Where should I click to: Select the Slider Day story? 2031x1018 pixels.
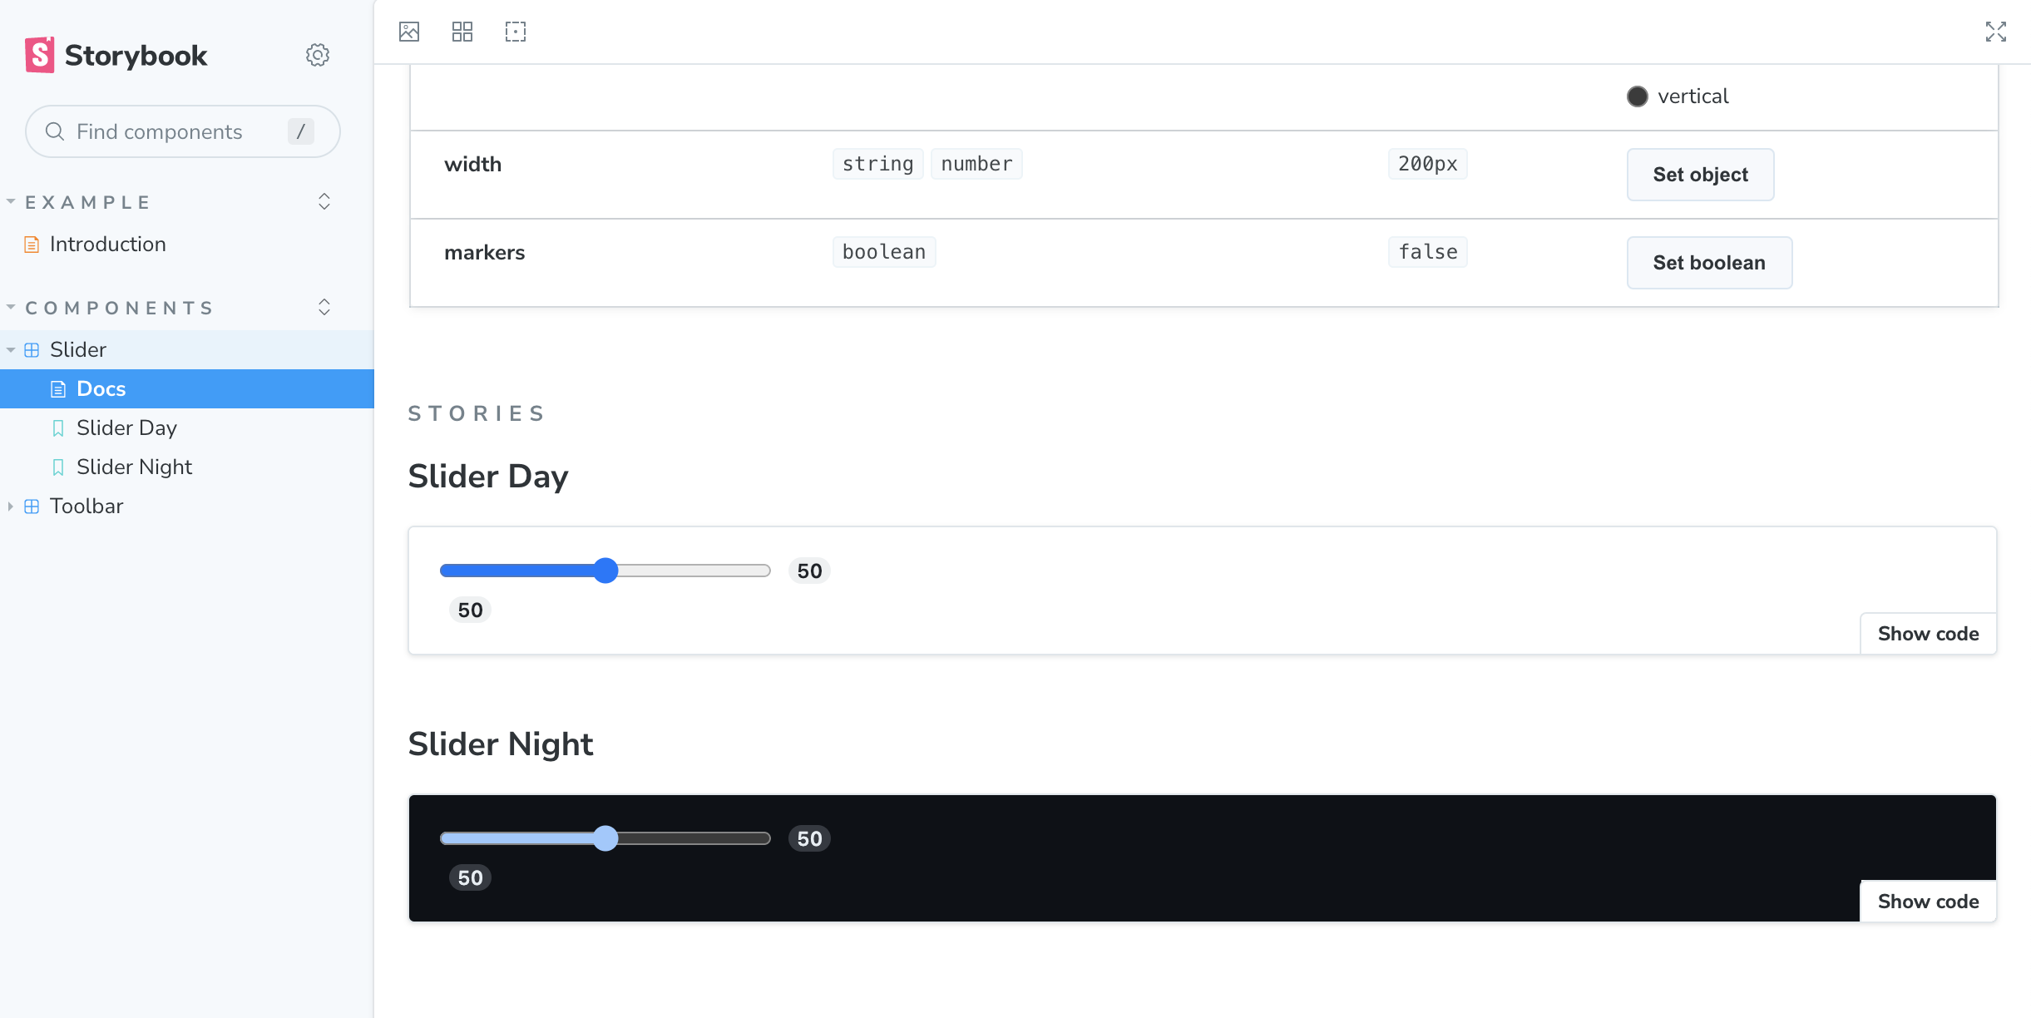tap(126, 427)
